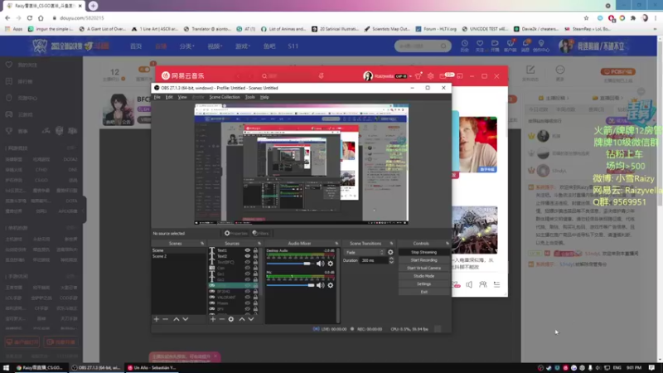Remove the selected scene with the minus icon

click(165, 319)
